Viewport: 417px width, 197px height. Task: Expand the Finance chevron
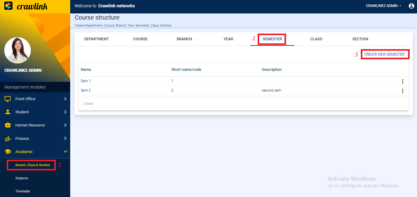65,138
